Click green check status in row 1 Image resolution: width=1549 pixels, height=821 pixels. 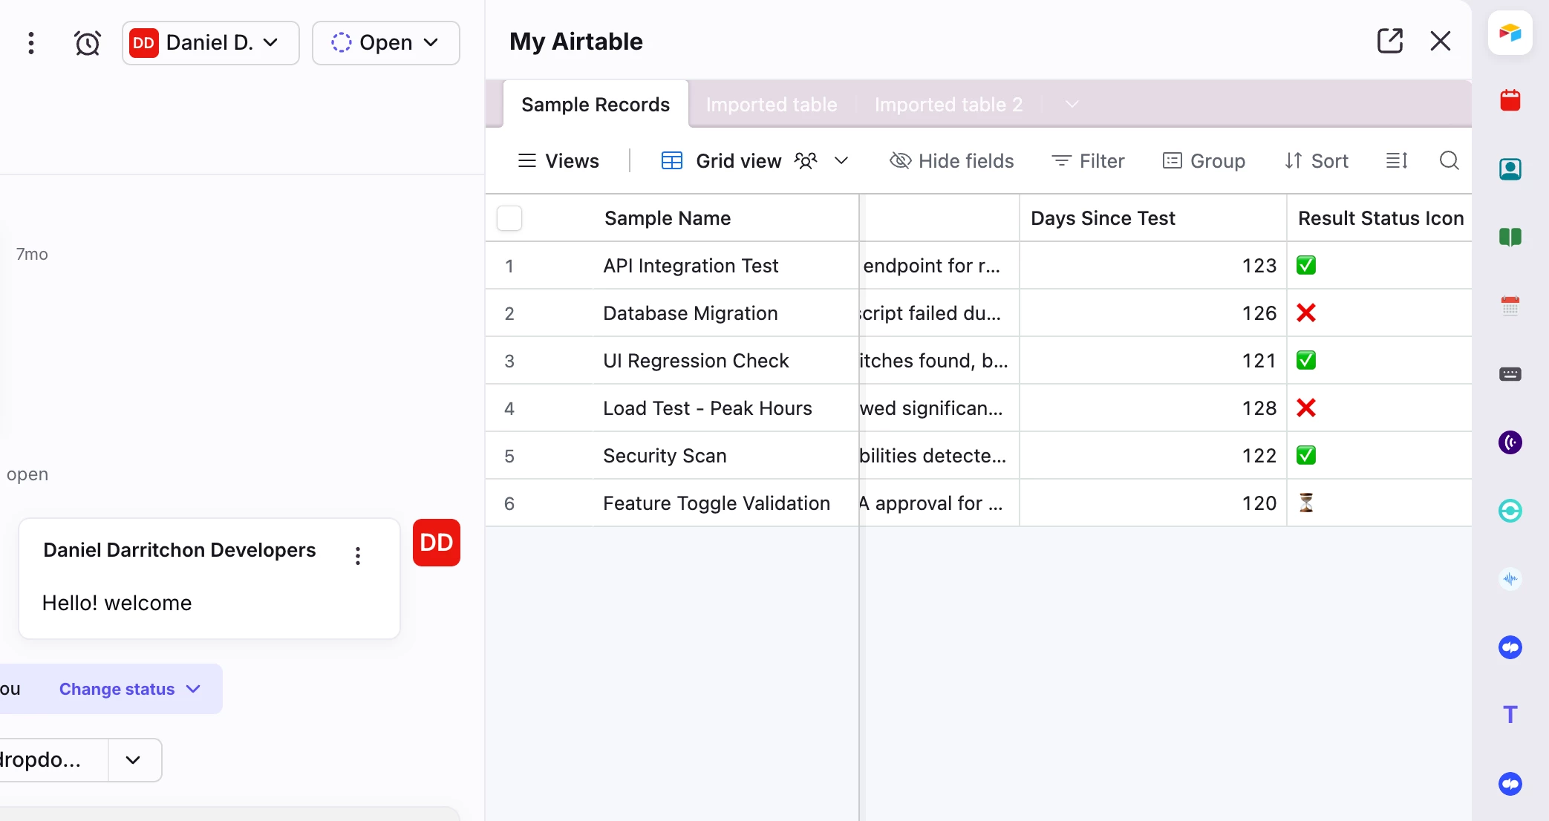click(1306, 266)
